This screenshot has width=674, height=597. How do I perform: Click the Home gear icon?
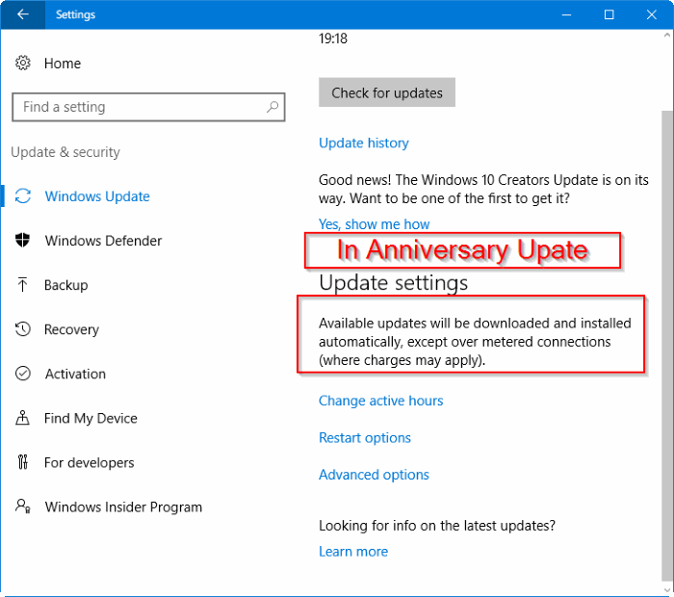pyautogui.click(x=23, y=64)
